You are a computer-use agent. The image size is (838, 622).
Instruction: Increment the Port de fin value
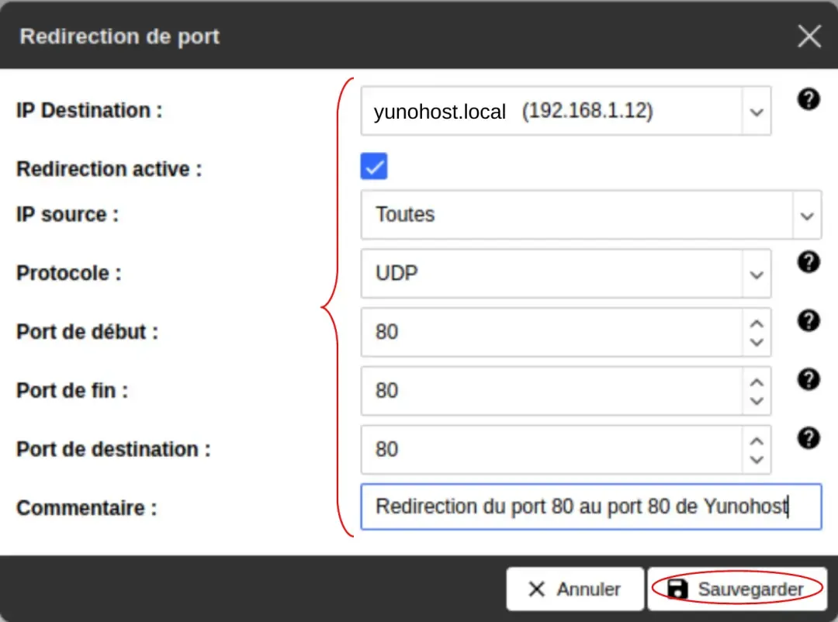757,382
